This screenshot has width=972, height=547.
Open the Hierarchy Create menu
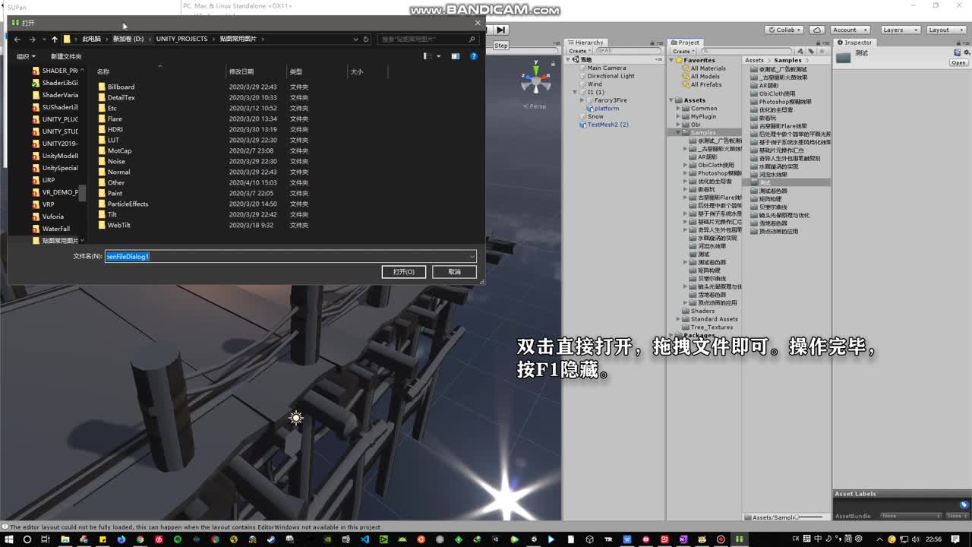(x=579, y=51)
